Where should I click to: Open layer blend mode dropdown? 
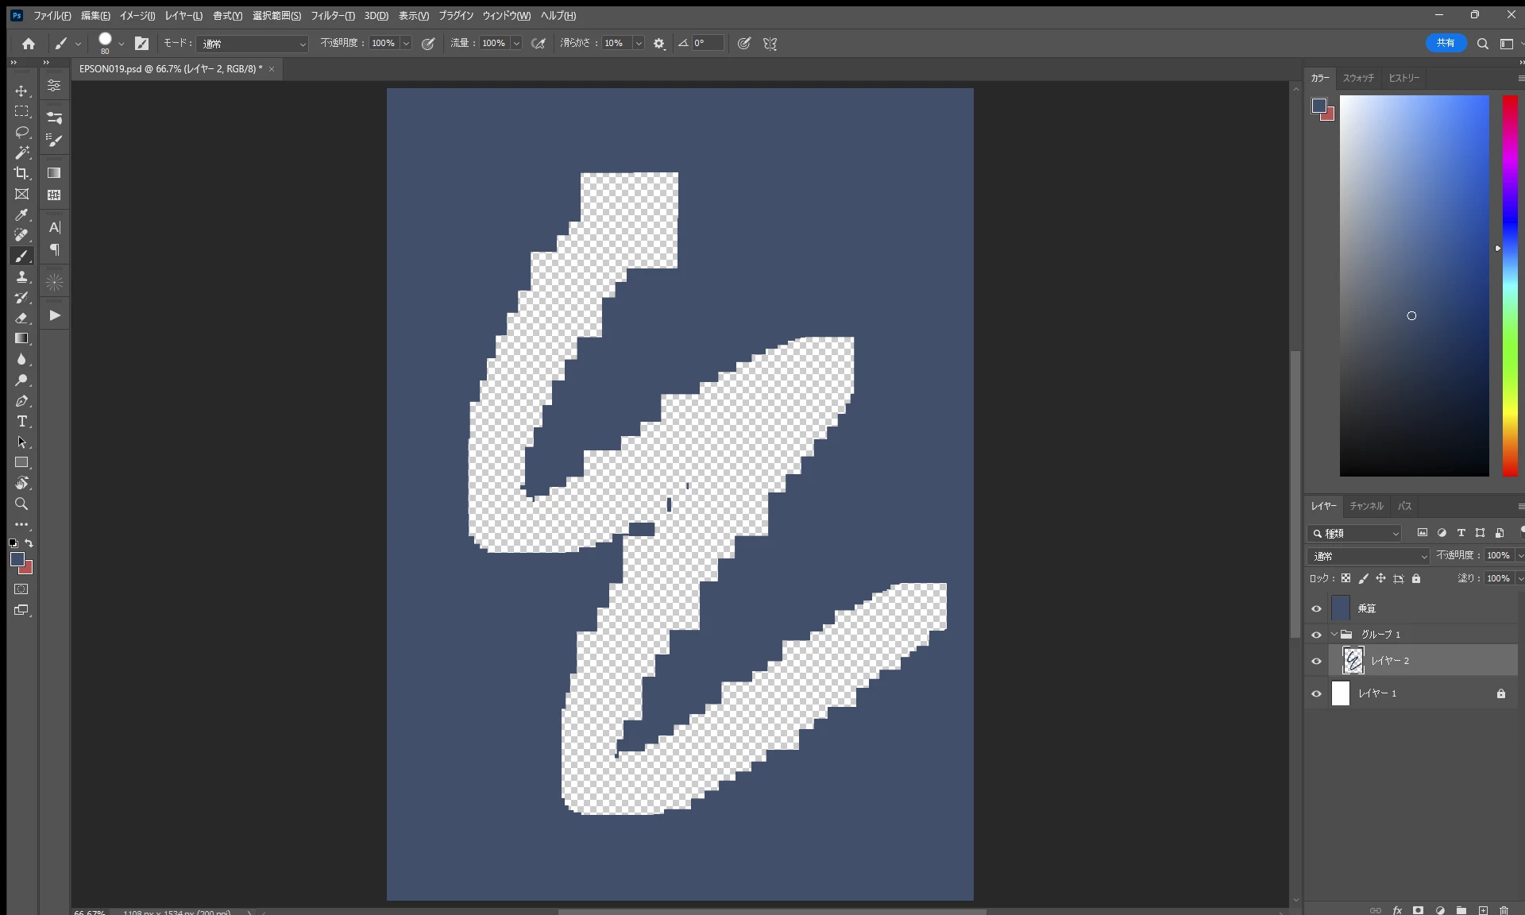pyautogui.click(x=1368, y=556)
